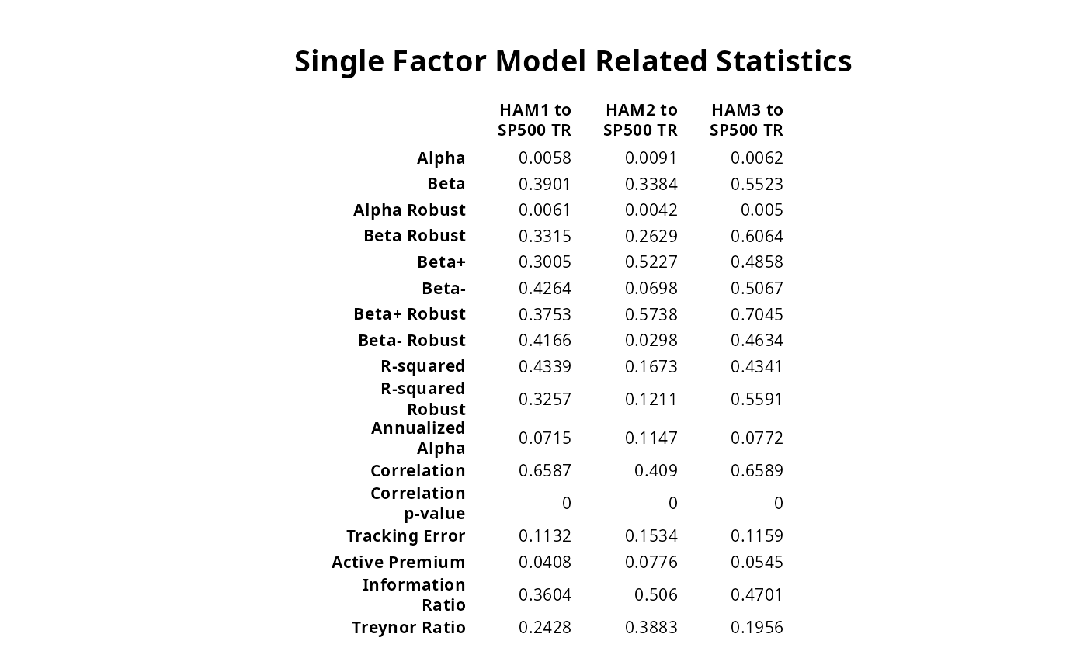This screenshot has width=1087, height=672.
Task: Click the Single Factor Model Related Statistics title
Action: [x=573, y=61]
